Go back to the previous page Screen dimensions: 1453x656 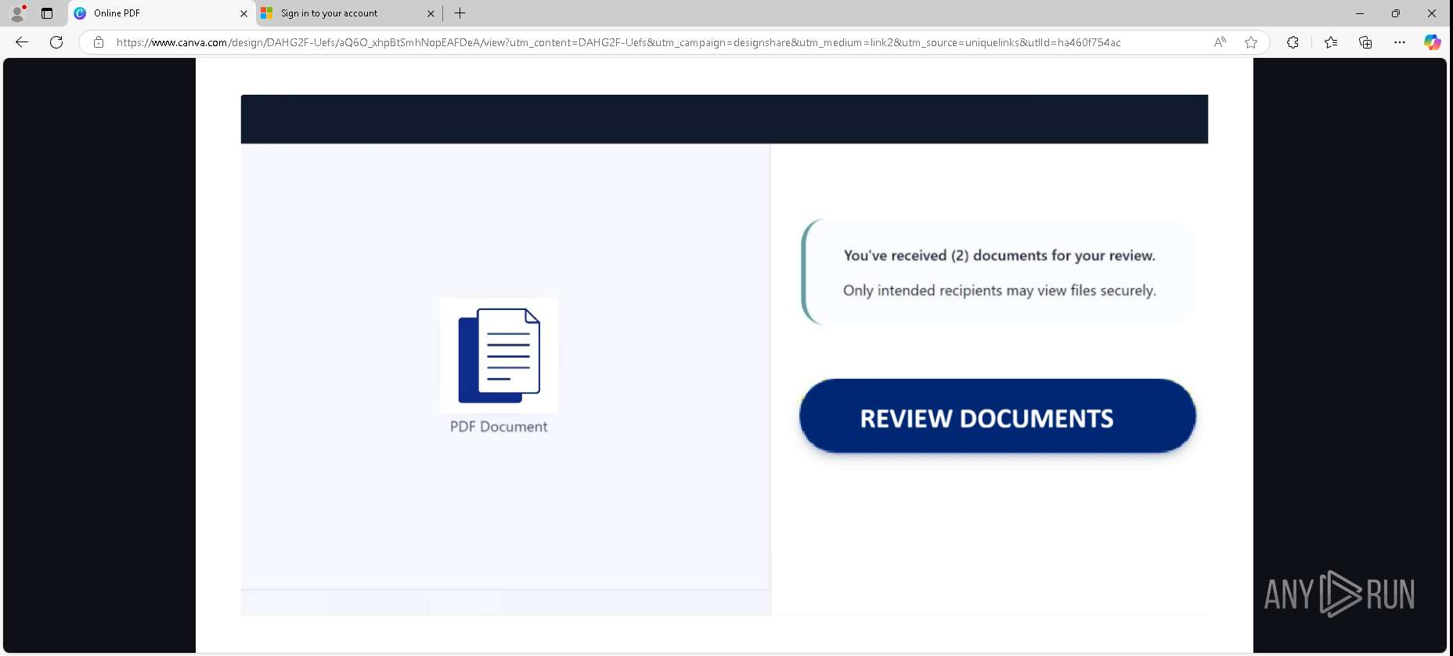tap(22, 42)
